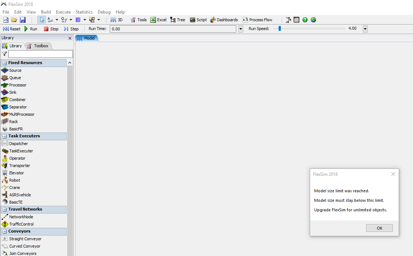Viewport: 413px width, 256px height.
Task: Open the Run Time dropdown
Action: tap(241, 29)
